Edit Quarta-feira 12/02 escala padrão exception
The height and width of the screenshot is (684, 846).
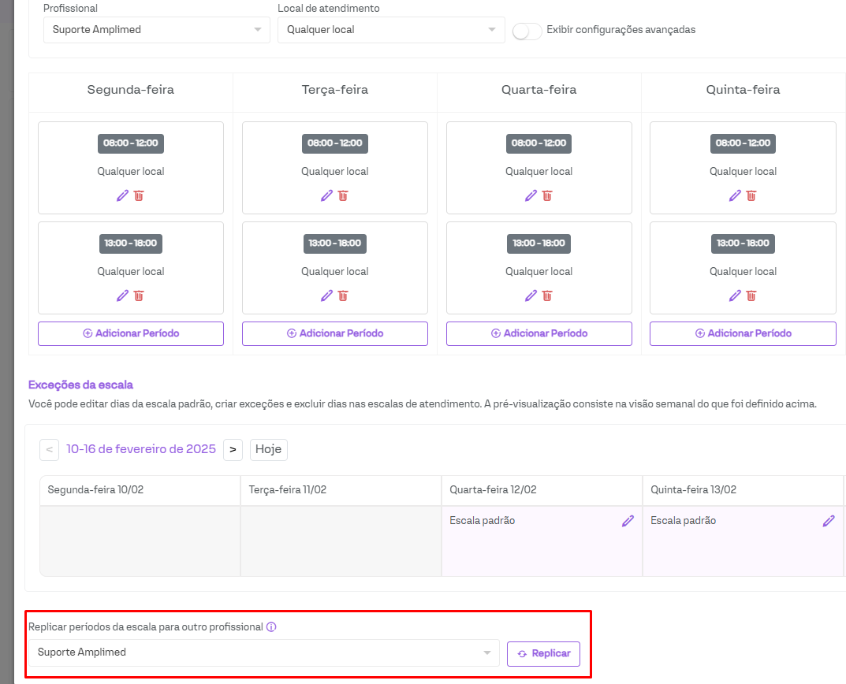628,521
